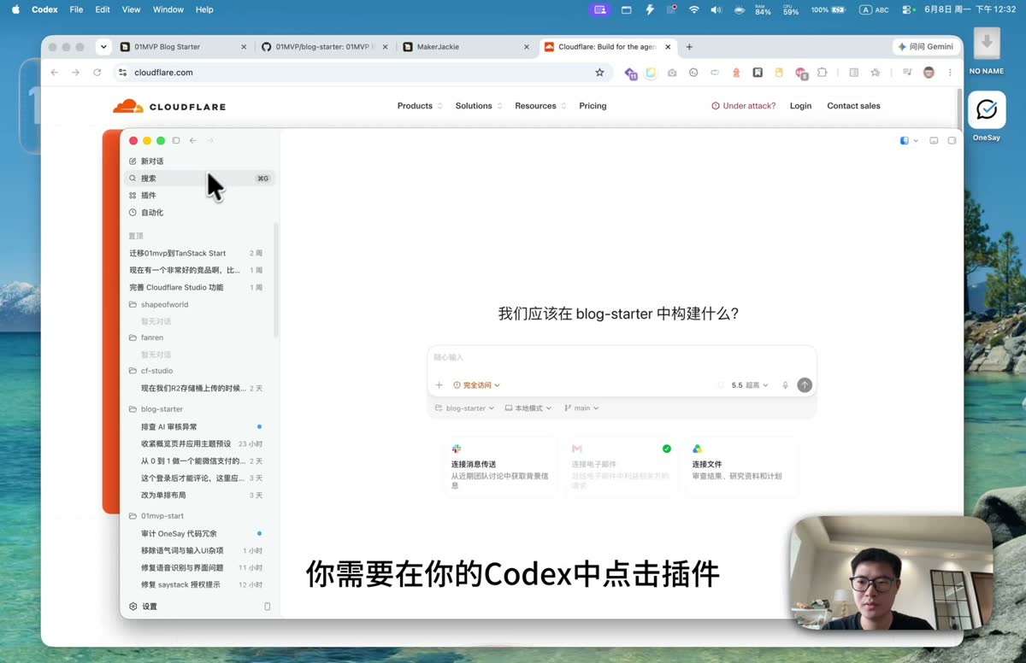
Task: Click the plus attach icon in prompt box
Action: (x=439, y=385)
